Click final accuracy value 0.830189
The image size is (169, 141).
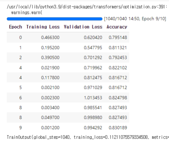click(x=118, y=128)
